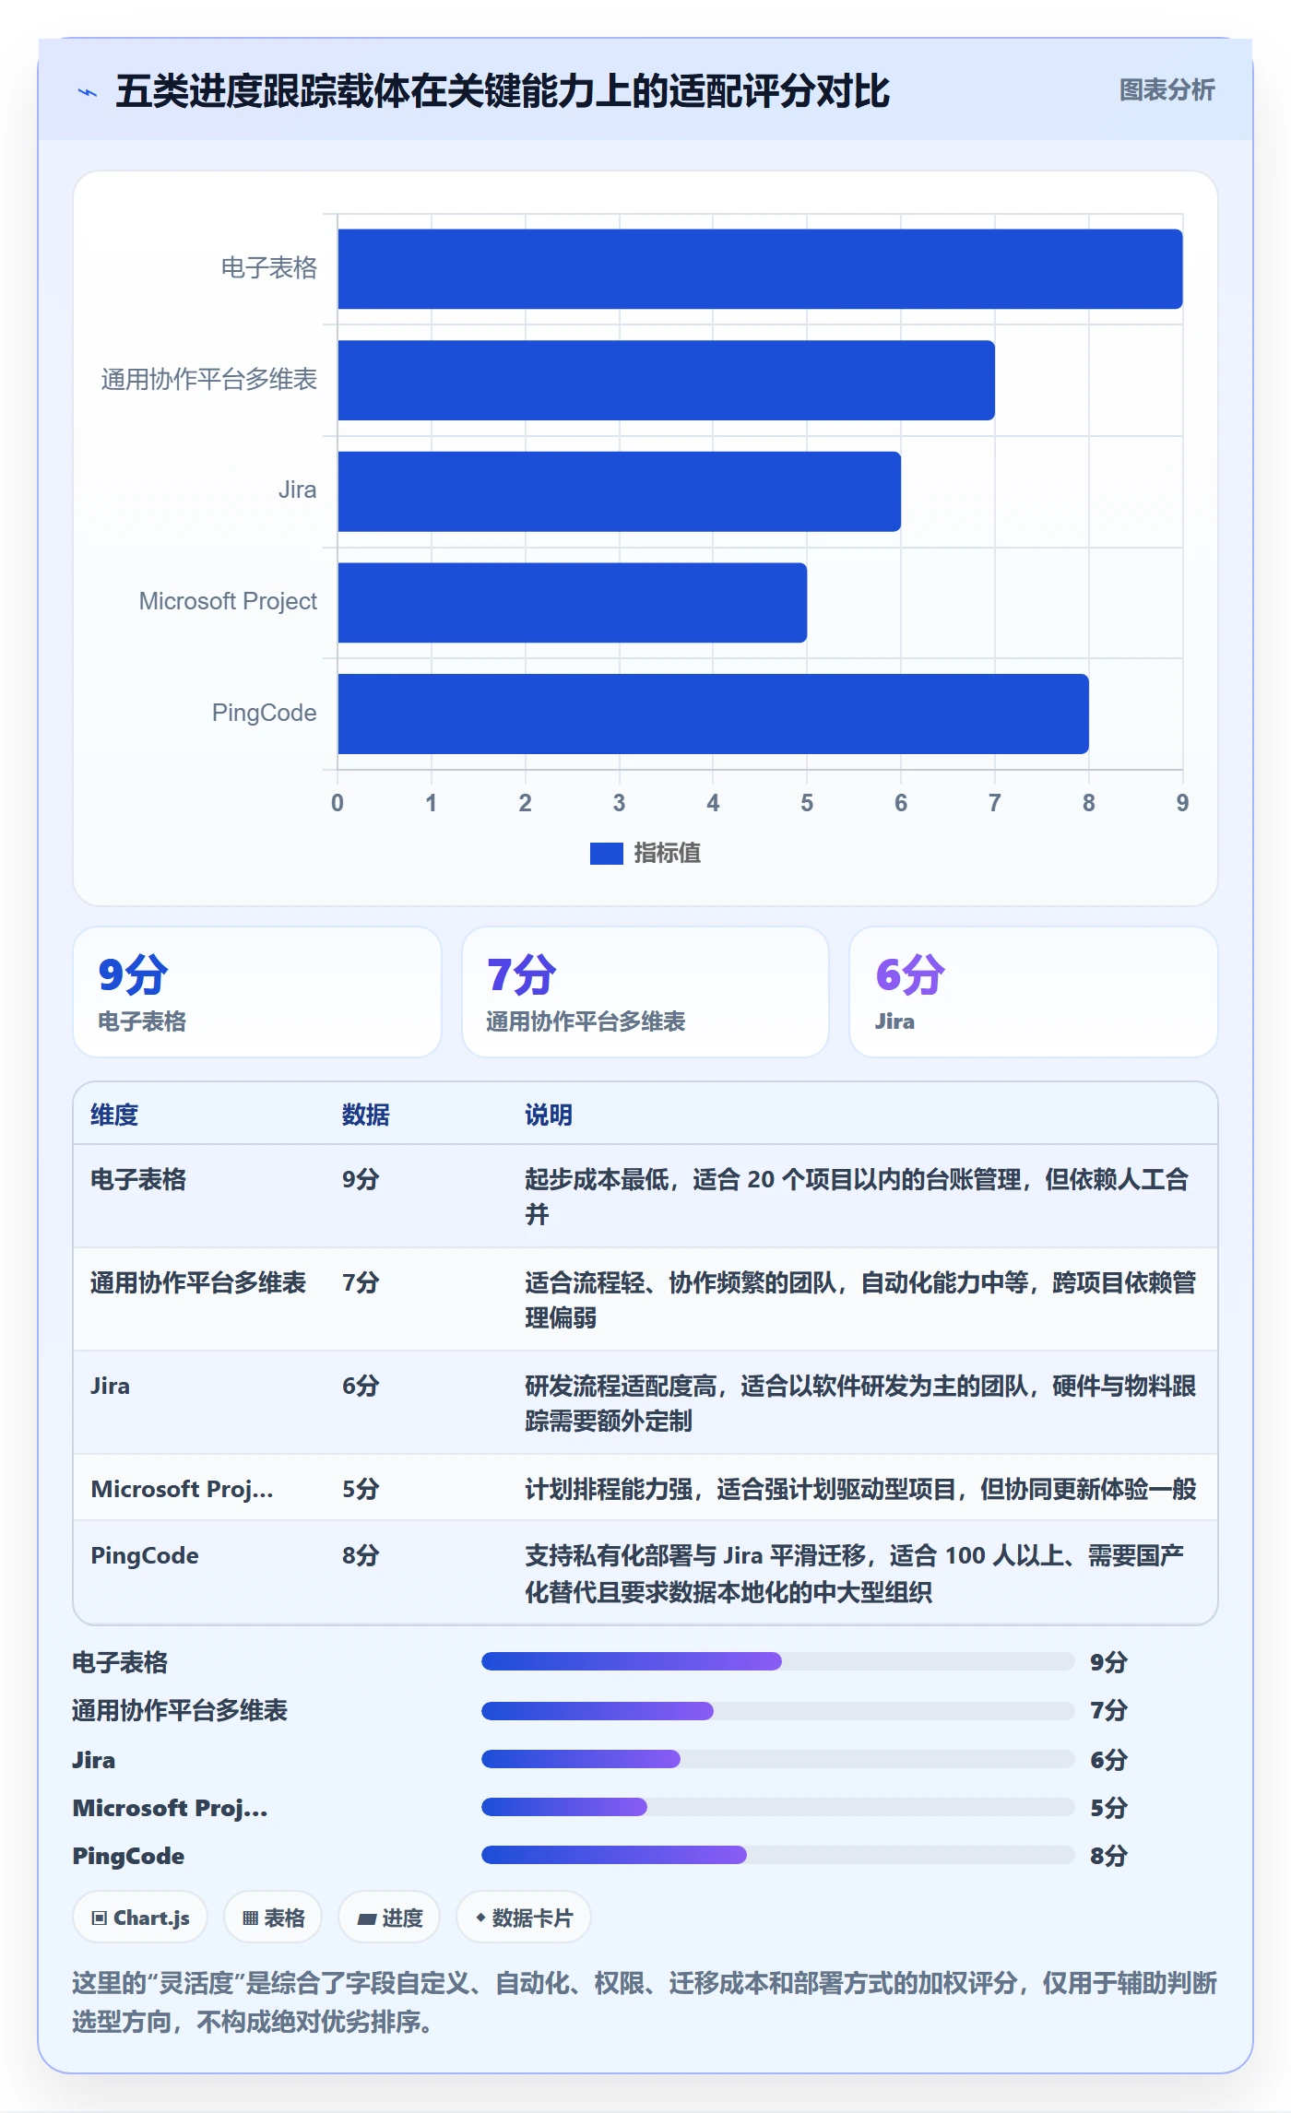Click the 通用协作平台多维表 progress bar showing 7分
This screenshot has height=2113, width=1291.
[777, 1711]
